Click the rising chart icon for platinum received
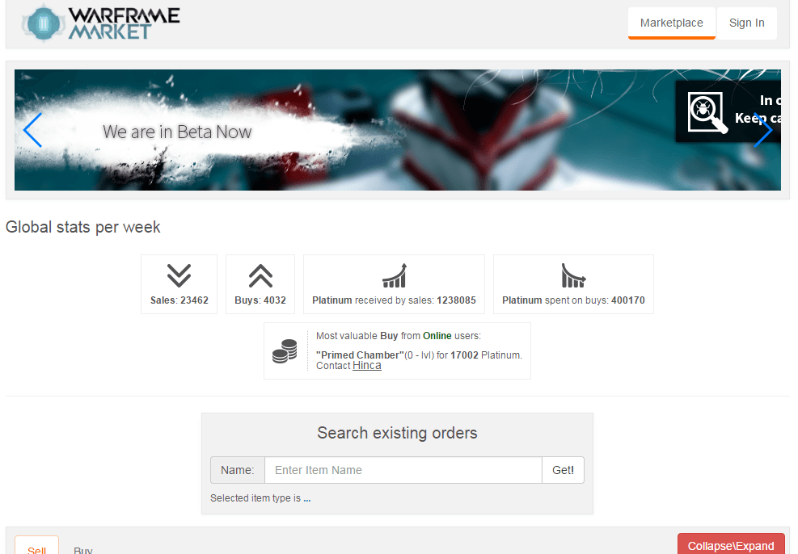This screenshot has width=798, height=554. [395, 275]
